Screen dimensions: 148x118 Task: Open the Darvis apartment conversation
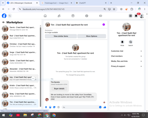coord(20,29)
